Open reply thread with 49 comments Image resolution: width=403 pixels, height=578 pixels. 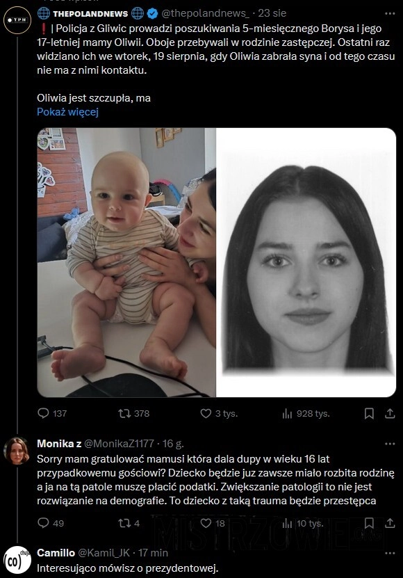point(51,523)
